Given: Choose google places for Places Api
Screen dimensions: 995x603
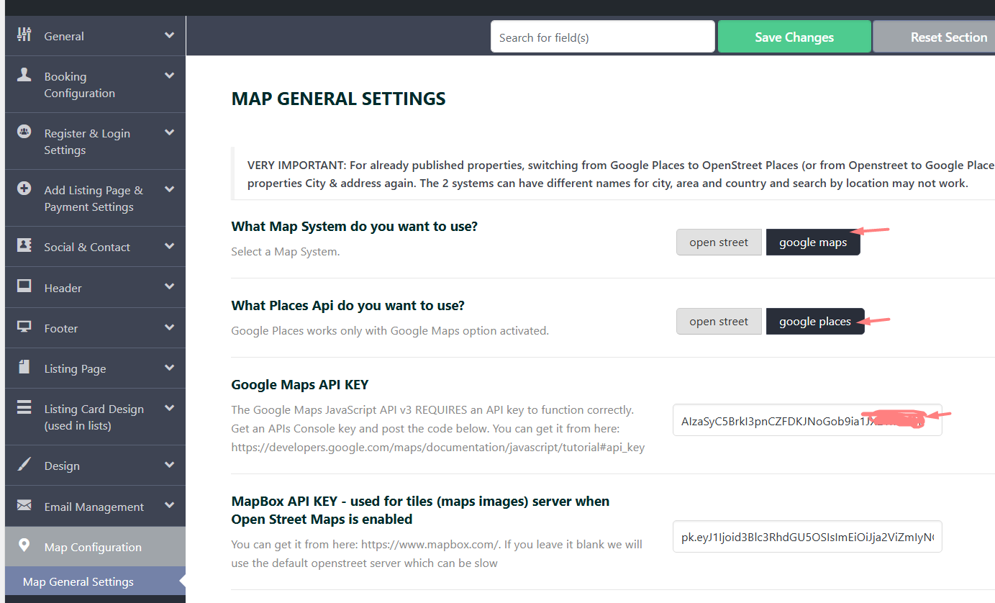Looking at the screenshot, I should tap(814, 322).
